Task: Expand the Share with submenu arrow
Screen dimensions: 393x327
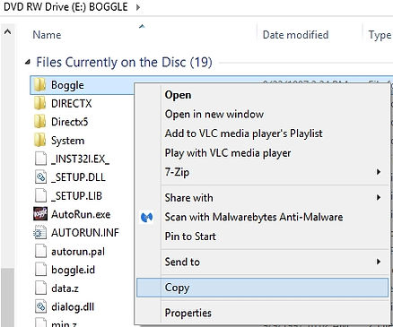Action: [x=379, y=197]
